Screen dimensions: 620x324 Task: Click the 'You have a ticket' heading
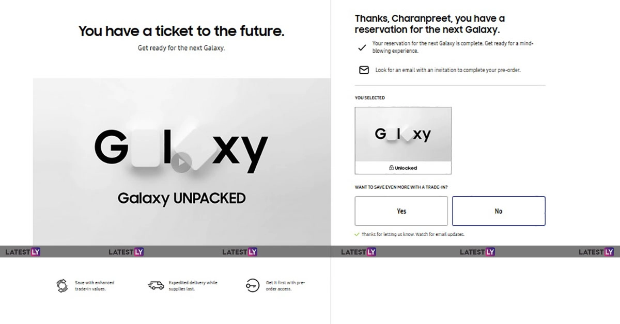tap(181, 31)
